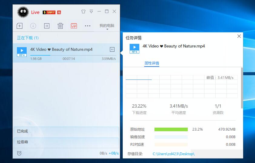Viewport: 255px width, 163px height.
Task: Open the Desktop storage path link
Action: [x=174, y=154]
